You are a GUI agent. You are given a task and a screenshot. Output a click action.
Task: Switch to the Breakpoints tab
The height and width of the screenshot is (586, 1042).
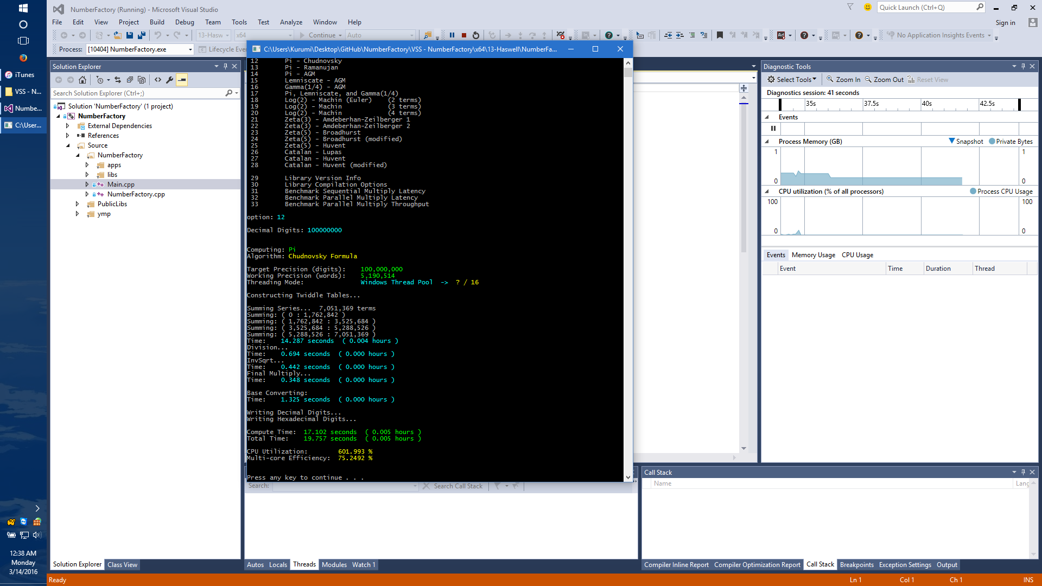856,565
